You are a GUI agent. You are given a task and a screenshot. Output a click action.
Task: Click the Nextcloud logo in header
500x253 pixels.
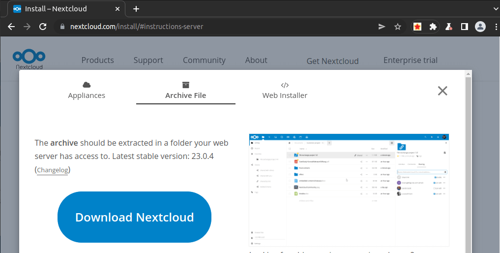(29, 60)
